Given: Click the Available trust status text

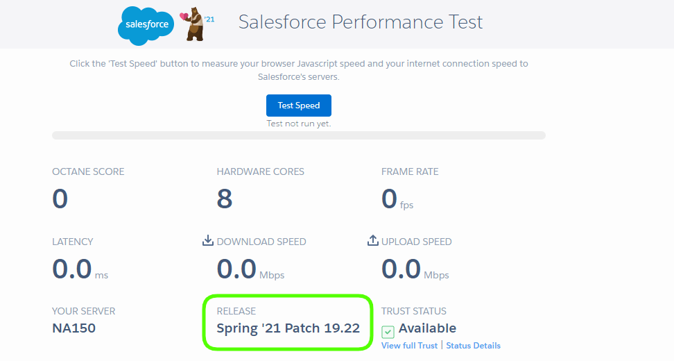Looking at the screenshot, I should [x=427, y=328].
